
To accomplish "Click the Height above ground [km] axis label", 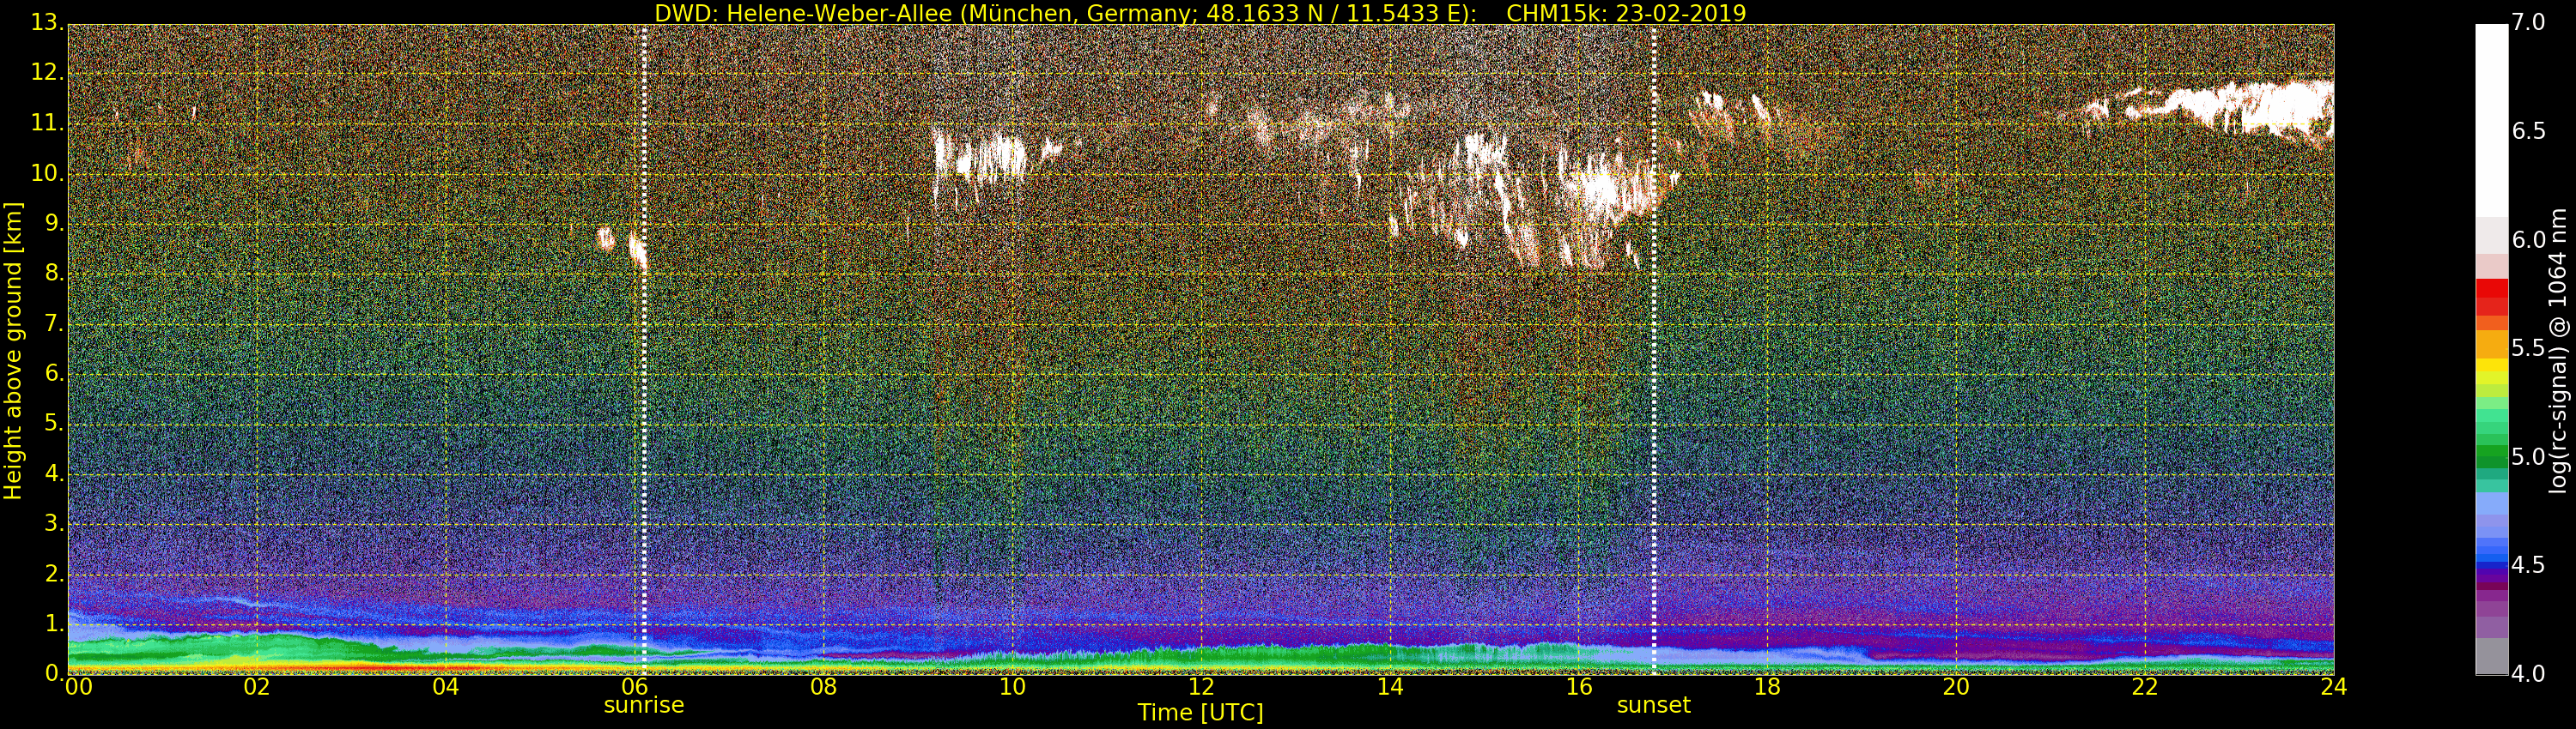I will 13,350.
